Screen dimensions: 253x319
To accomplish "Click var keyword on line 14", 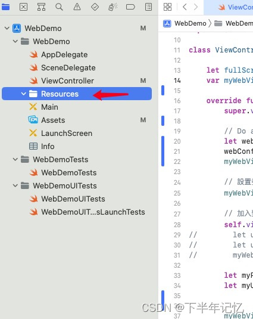I will coord(213,80).
